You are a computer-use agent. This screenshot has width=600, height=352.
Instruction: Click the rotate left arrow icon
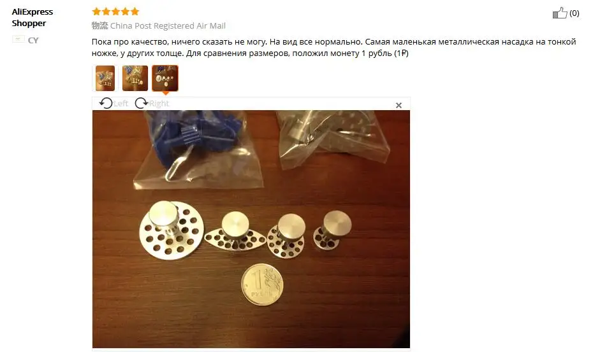pos(106,103)
